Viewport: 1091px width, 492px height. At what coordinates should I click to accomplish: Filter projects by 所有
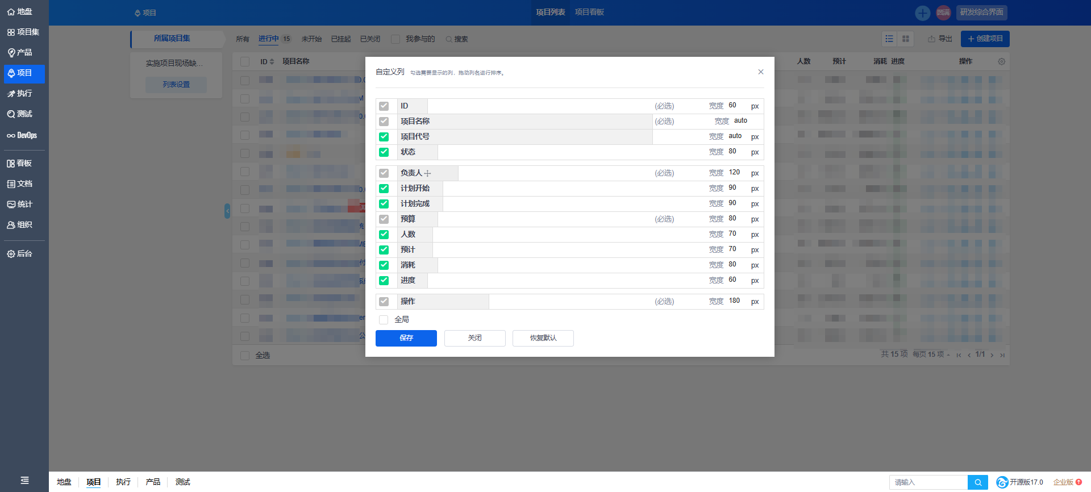click(x=243, y=39)
